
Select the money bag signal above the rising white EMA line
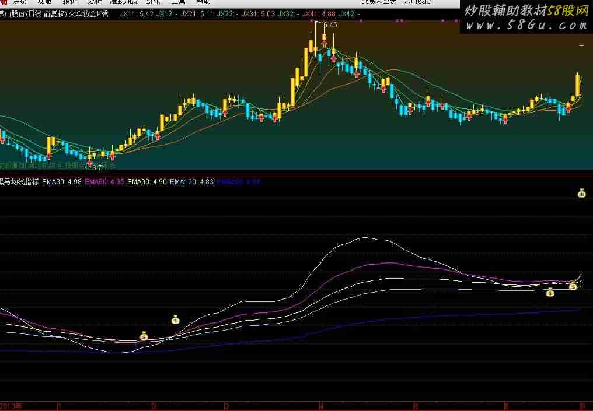(175, 319)
